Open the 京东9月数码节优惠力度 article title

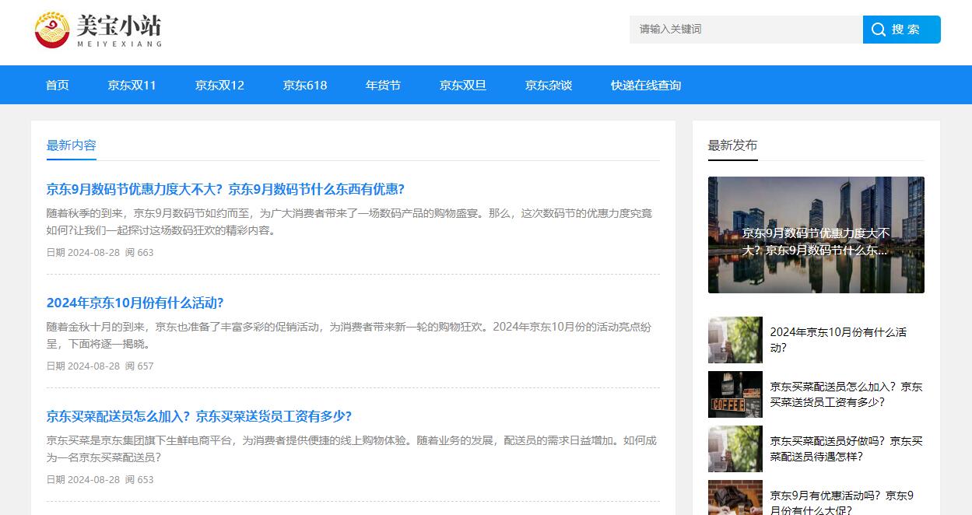click(226, 189)
